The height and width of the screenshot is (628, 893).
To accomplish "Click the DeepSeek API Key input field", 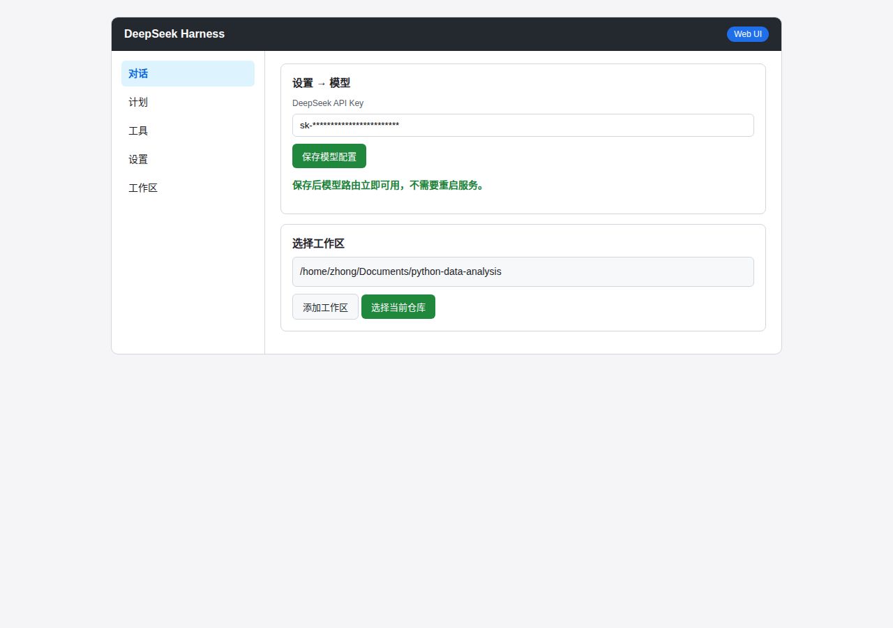I will pyautogui.click(x=523, y=126).
